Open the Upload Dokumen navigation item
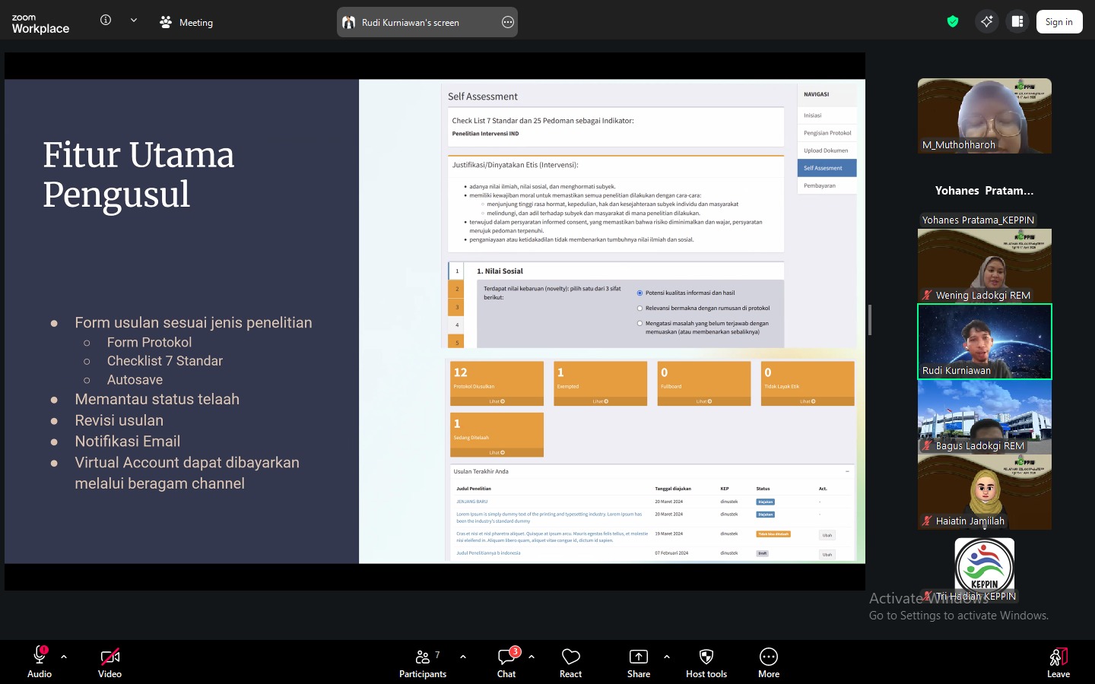The height and width of the screenshot is (684, 1095). click(827, 150)
